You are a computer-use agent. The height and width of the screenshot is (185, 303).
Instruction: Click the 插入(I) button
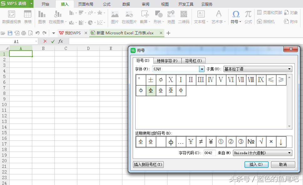(x=256, y=164)
